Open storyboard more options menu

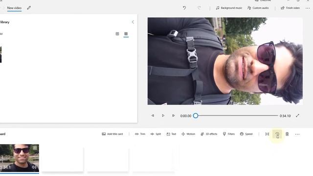click(297, 134)
